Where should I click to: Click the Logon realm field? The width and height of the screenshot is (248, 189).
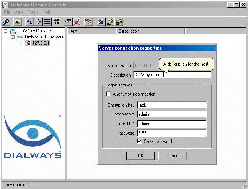[x=172, y=114]
